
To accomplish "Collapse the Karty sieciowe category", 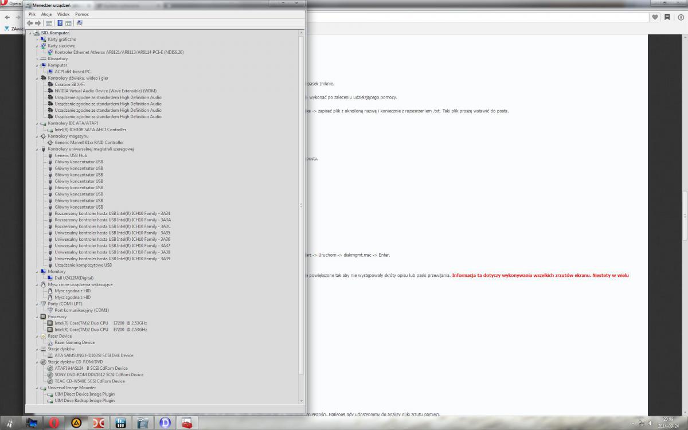I will [37, 46].
